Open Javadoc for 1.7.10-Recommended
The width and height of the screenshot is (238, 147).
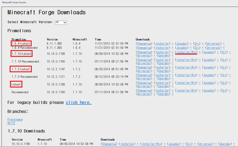point(209,60)
